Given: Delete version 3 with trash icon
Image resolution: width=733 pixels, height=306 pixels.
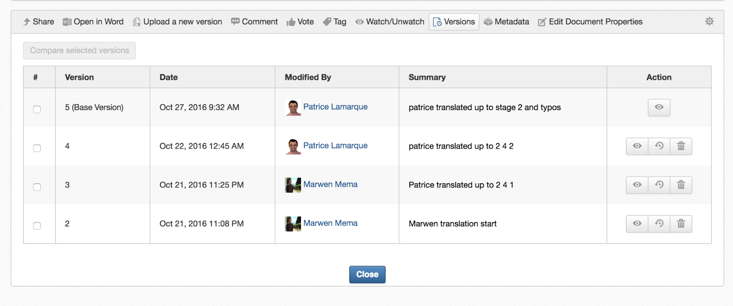Looking at the screenshot, I should [x=681, y=185].
